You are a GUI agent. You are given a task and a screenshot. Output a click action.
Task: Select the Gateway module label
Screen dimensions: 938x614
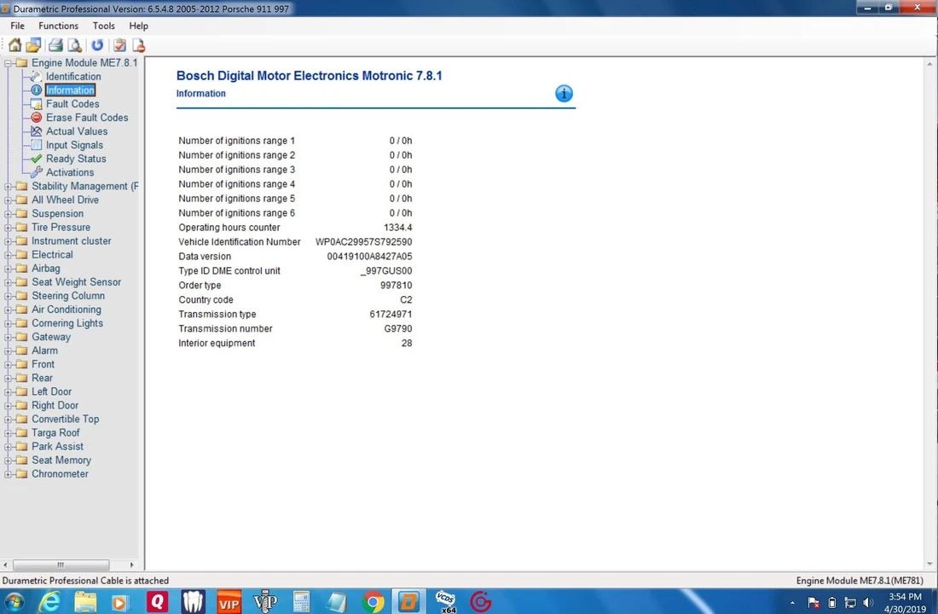pyautogui.click(x=51, y=337)
